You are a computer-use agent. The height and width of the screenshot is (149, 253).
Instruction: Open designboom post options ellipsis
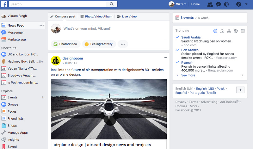pos(165,58)
